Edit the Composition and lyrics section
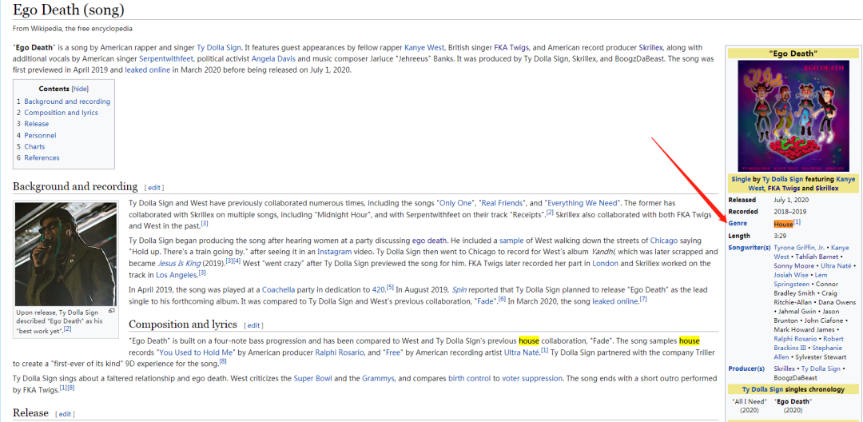863x422 pixels. pos(254,325)
